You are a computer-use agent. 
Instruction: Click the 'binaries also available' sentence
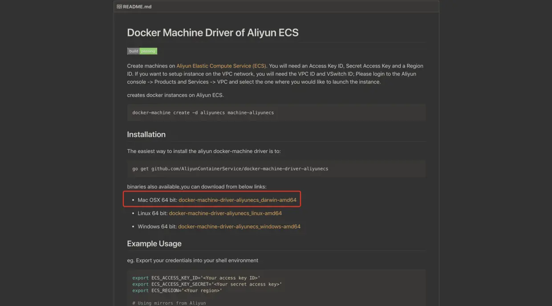(x=197, y=187)
